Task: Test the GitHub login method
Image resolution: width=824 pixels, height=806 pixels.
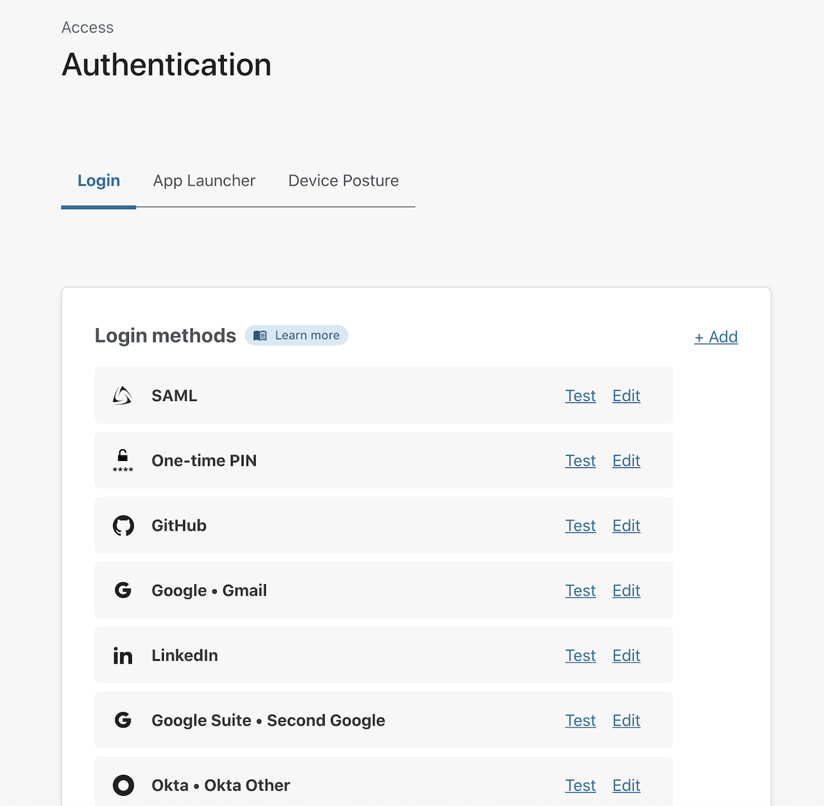Action: click(580, 526)
